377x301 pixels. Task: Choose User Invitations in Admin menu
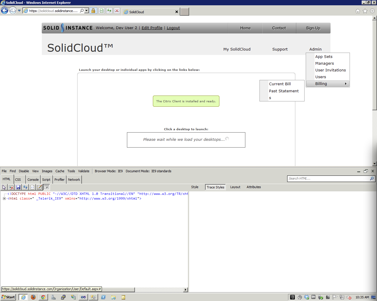(x=328, y=70)
